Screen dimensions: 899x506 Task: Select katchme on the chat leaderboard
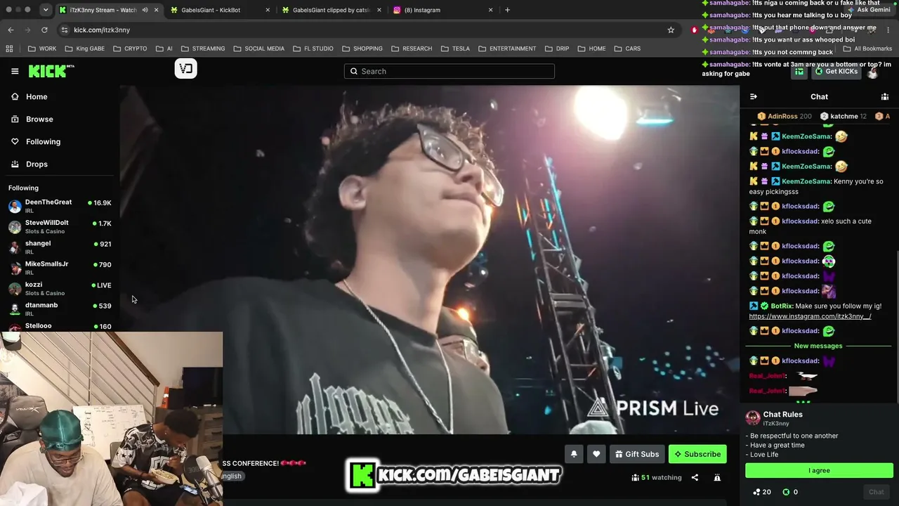[844, 117]
